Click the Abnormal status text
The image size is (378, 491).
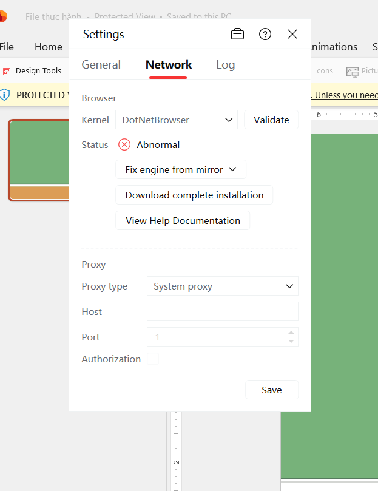click(x=158, y=144)
